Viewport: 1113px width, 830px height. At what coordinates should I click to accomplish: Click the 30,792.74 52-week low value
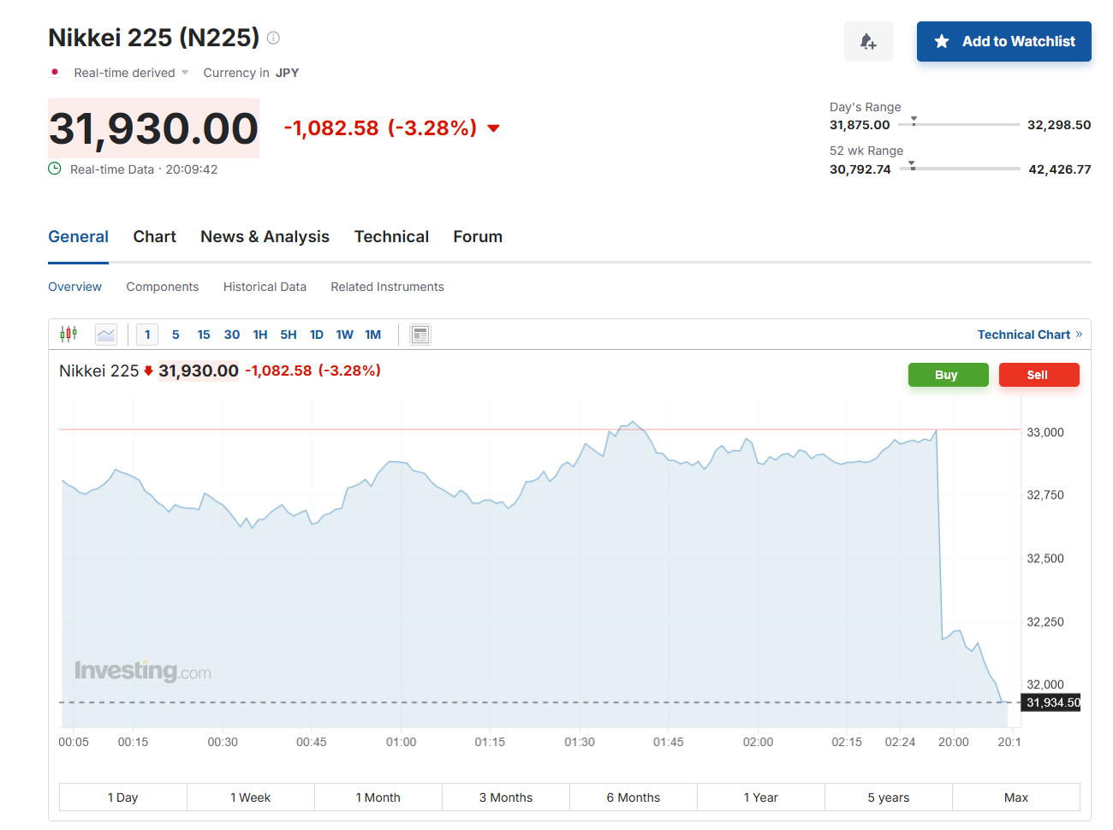pos(860,169)
